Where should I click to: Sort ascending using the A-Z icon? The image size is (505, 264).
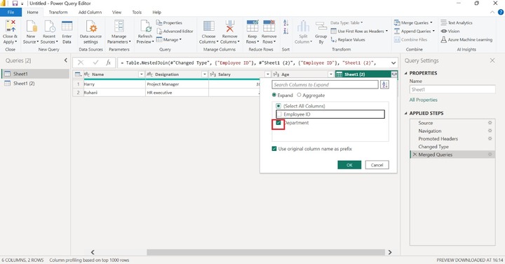pyautogui.click(x=285, y=22)
